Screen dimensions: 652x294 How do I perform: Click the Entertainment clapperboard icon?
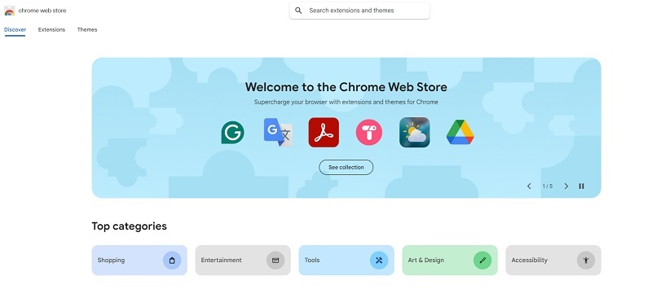coord(275,261)
